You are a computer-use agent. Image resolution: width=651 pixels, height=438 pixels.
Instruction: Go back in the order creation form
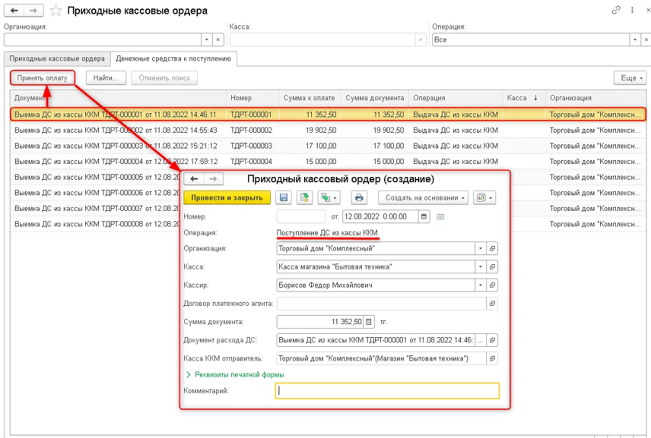pyautogui.click(x=194, y=179)
